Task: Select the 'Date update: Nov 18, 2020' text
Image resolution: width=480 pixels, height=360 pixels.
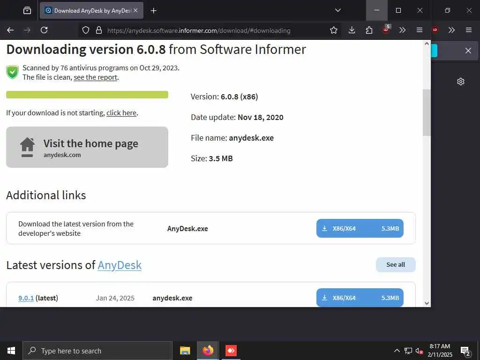Action: [237, 118]
